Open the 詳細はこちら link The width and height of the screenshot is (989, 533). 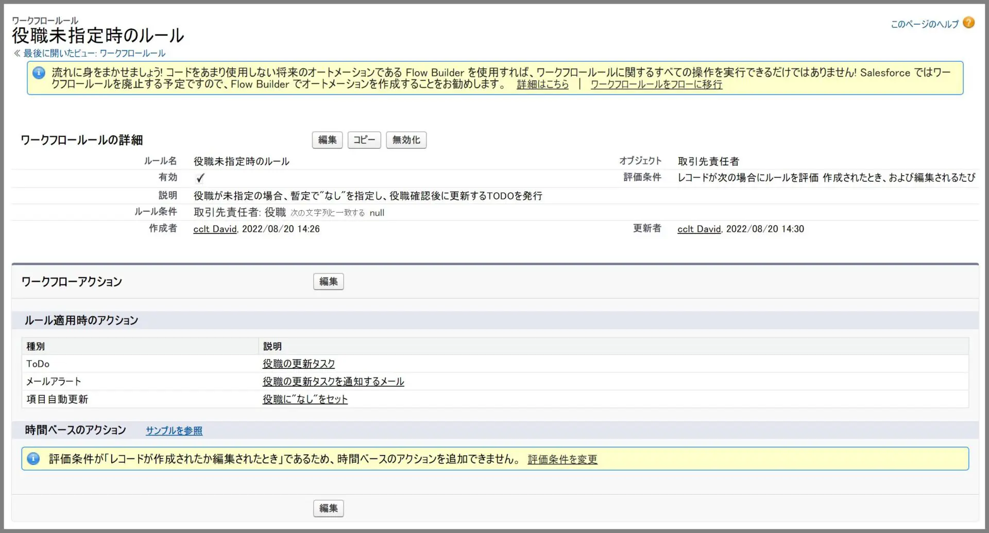tap(542, 84)
